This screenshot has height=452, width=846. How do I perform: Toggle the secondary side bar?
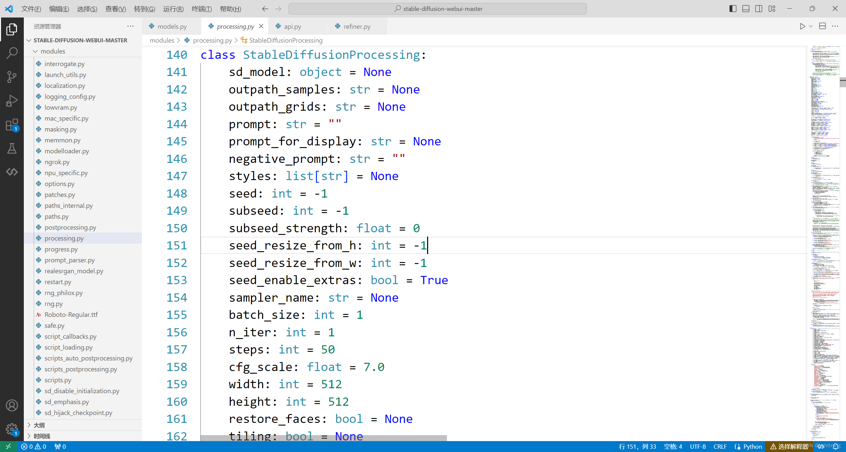(759, 9)
